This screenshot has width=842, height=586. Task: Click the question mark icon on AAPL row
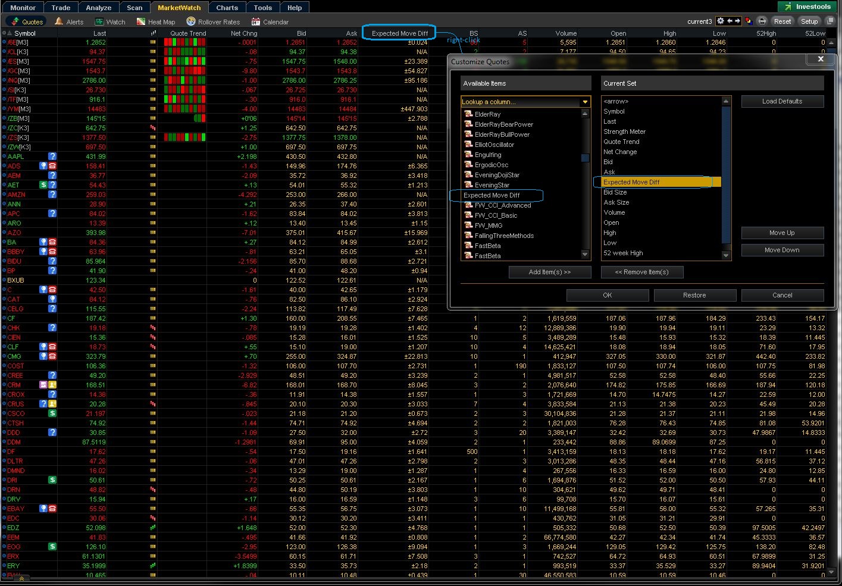(52, 156)
